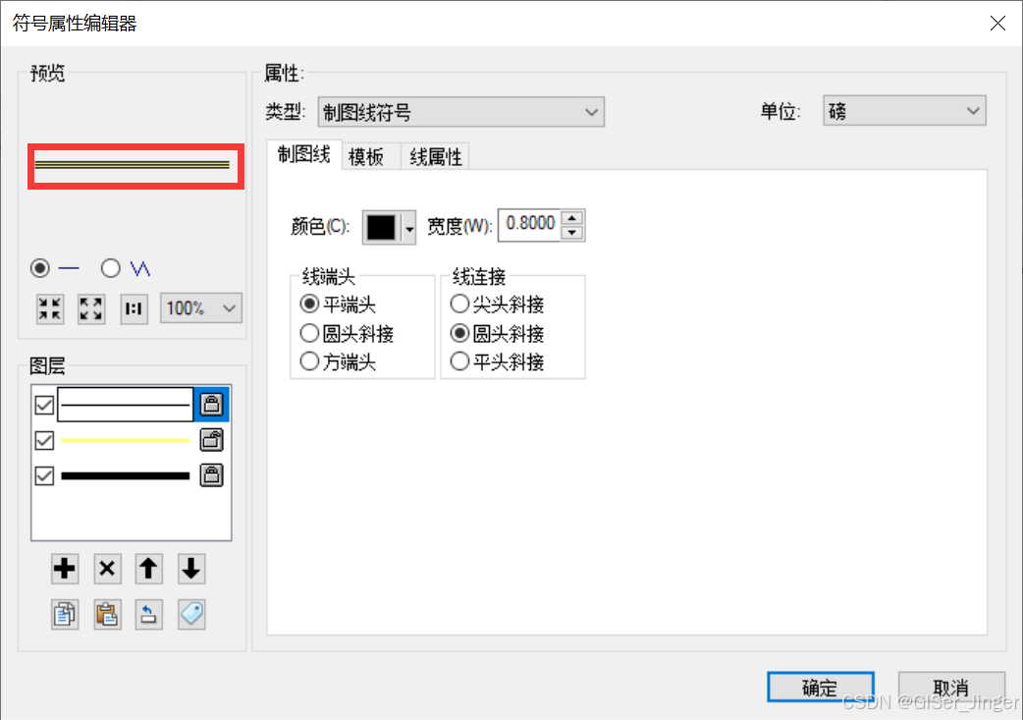Open the 单位 dropdown showing 磅
Image resolution: width=1023 pixels, height=720 pixels.
[x=903, y=110]
